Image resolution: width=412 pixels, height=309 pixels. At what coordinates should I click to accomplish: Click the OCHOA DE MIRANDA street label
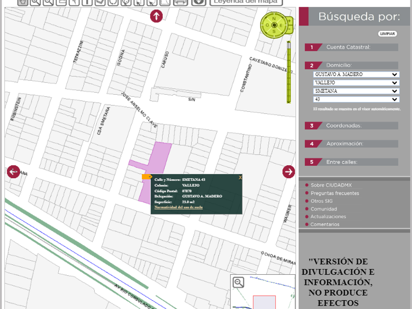click(278, 258)
